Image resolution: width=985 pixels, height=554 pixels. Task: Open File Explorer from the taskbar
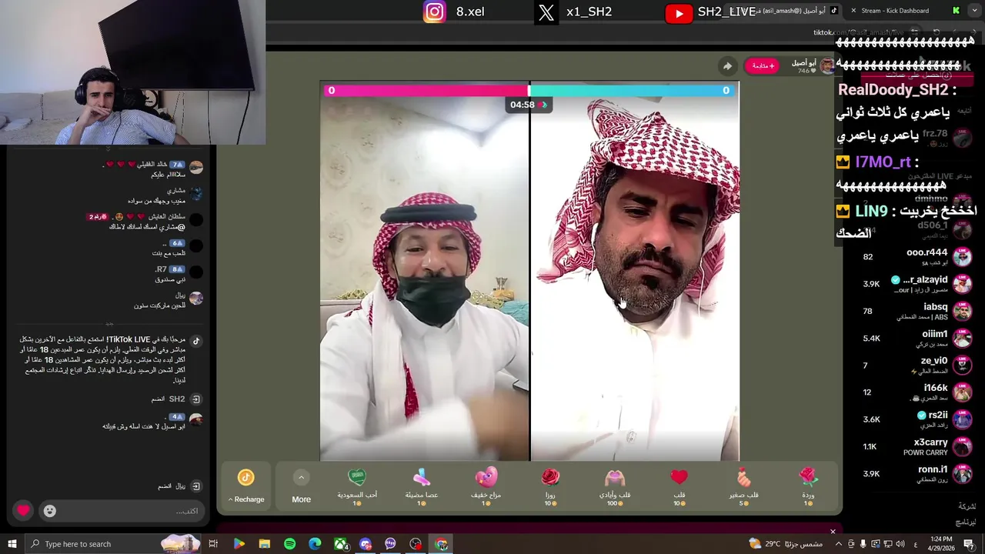point(264,544)
